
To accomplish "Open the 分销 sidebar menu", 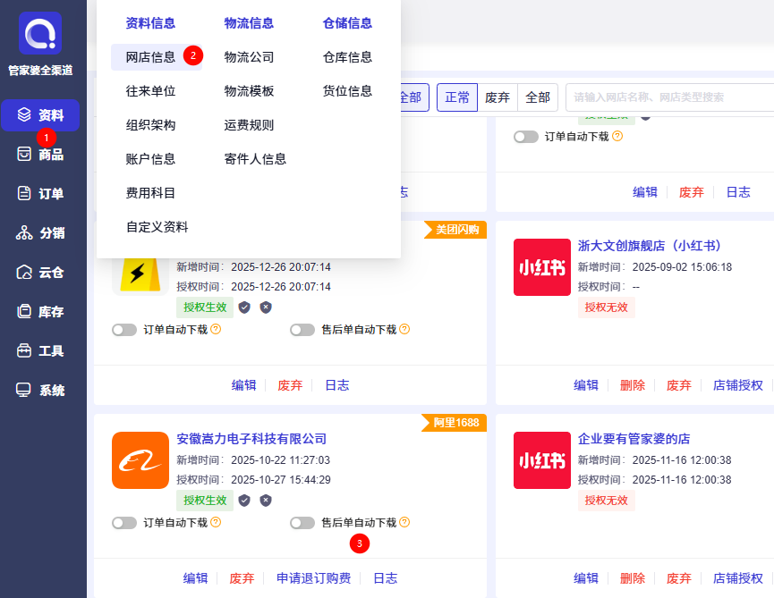I will click(x=40, y=232).
